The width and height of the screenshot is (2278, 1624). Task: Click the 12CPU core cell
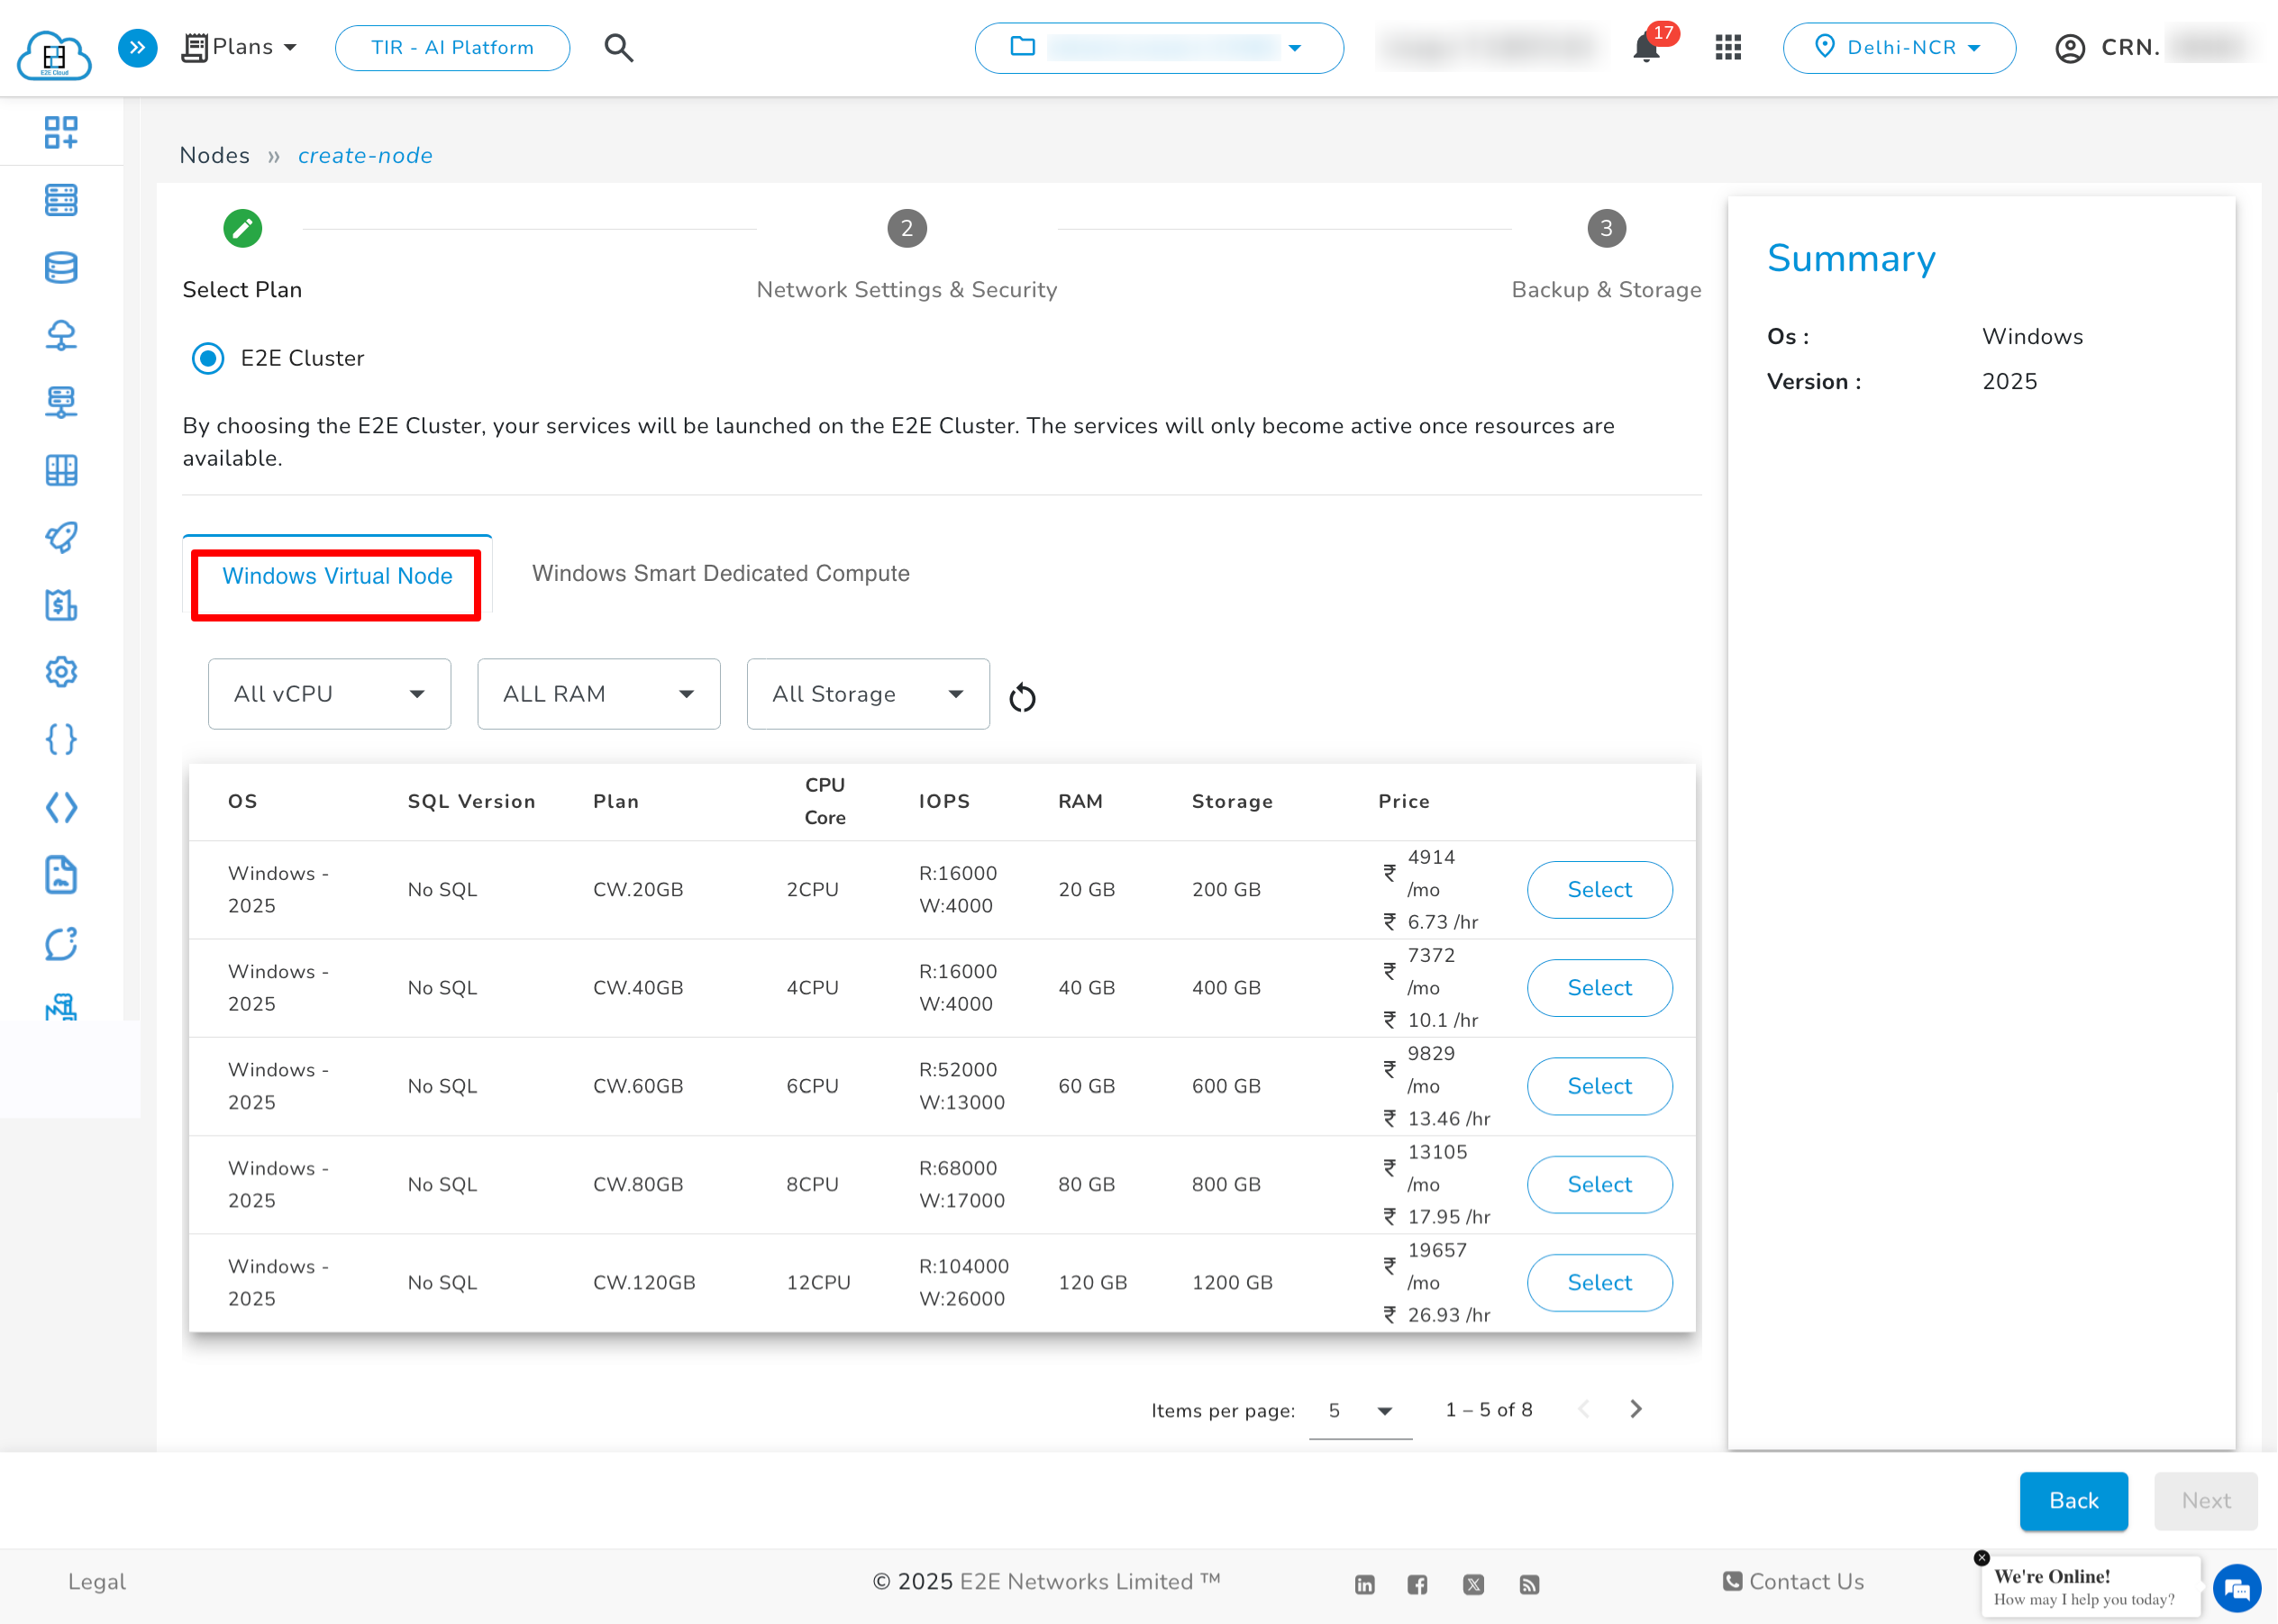818,1282
